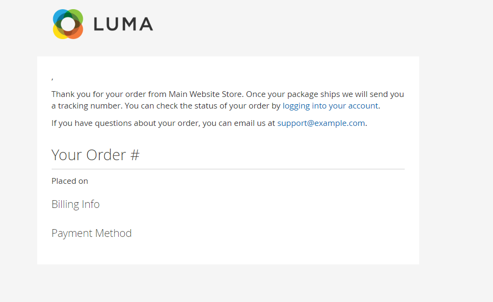Click the lone comma greeting line
Viewport: 493px width, 302px height.
point(52,79)
